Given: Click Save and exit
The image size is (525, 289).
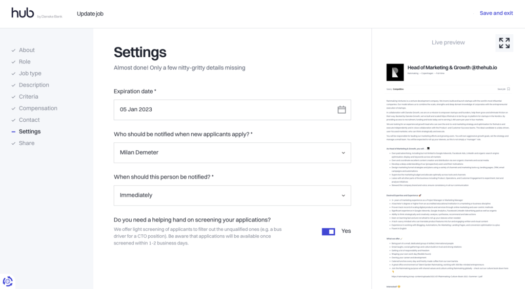Looking at the screenshot, I should coord(496,13).
